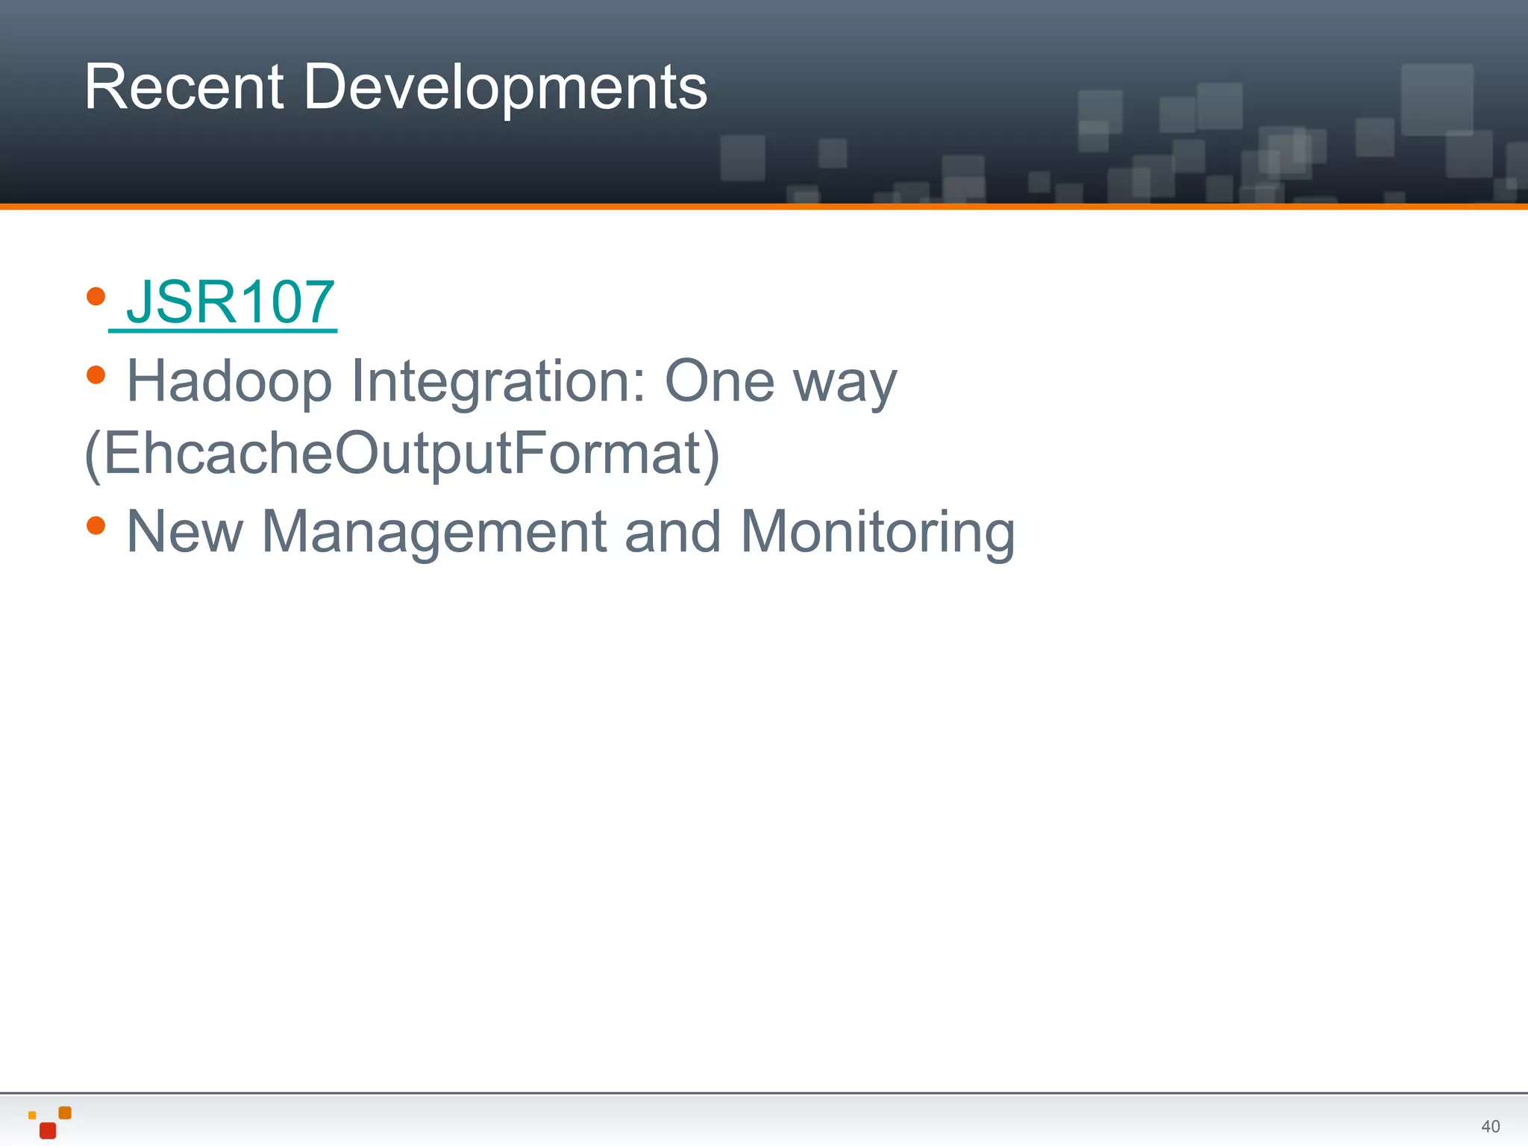
Task: Select the 'New Management and Monitoring' bullet
Action: 571,532
